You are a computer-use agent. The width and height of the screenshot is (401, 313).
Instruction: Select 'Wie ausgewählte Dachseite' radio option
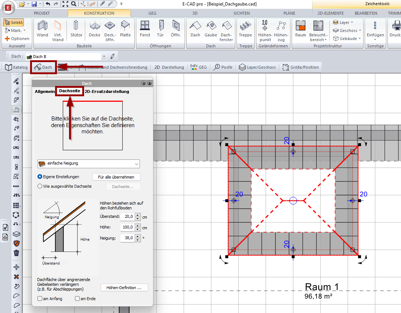click(40, 186)
